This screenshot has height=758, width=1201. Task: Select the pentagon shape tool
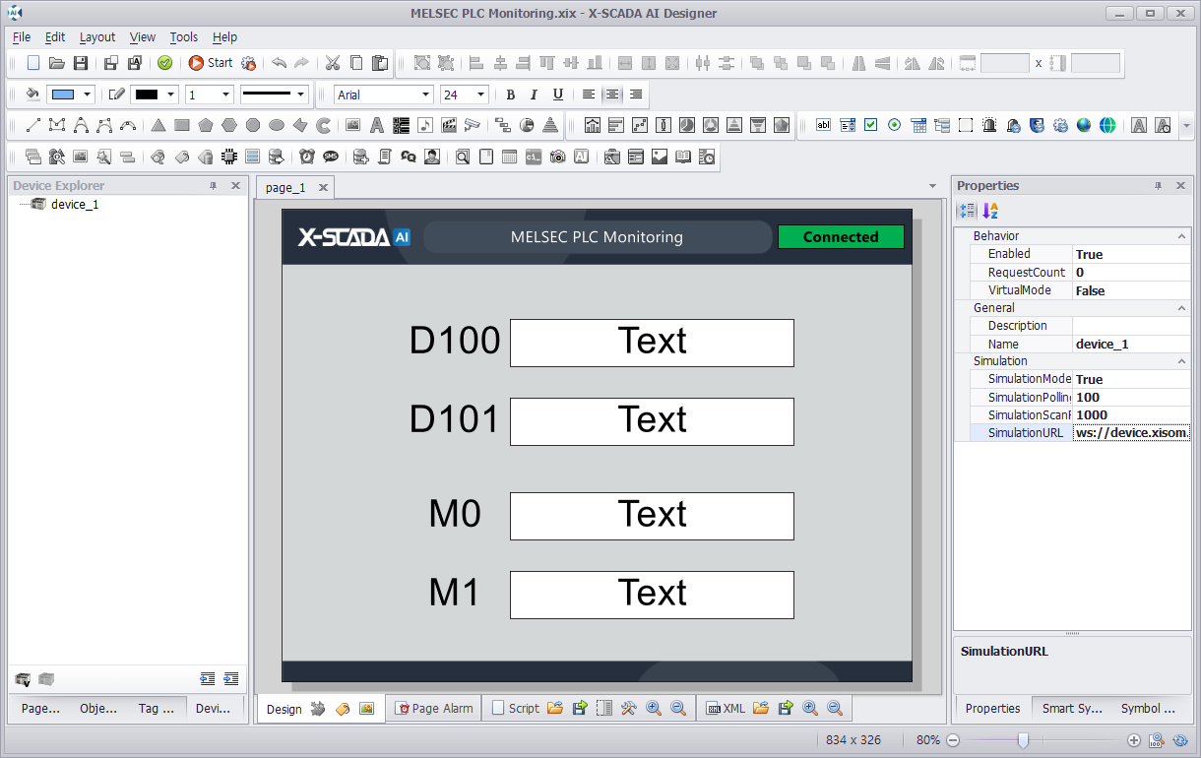205,125
